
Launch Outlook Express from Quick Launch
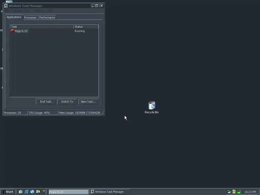point(32,192)
